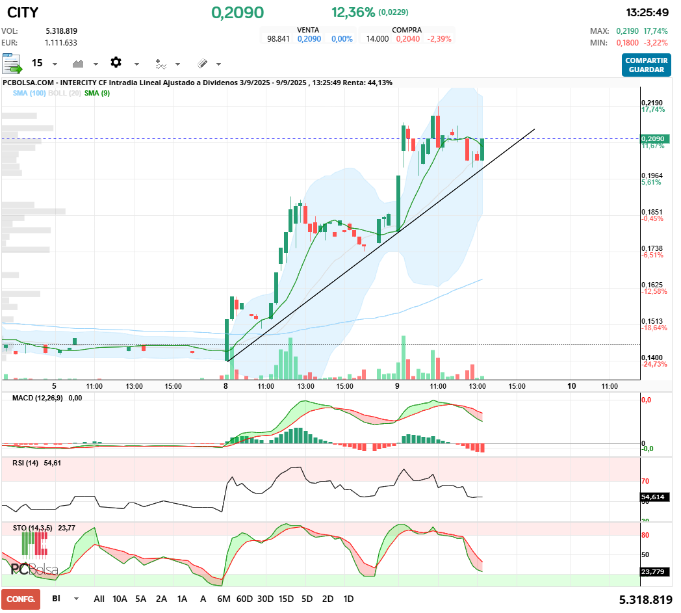Click the COMPRA change -2,39%
The image size is (681, 613).
tap(439, 38)
